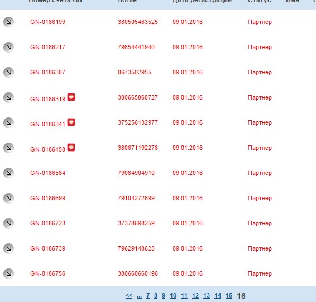Go to page 15
The width and height of the screenshot is (316, 302).
229,296
